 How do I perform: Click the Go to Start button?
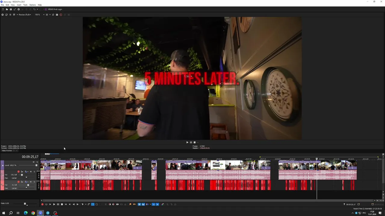[x=66, y=204]
